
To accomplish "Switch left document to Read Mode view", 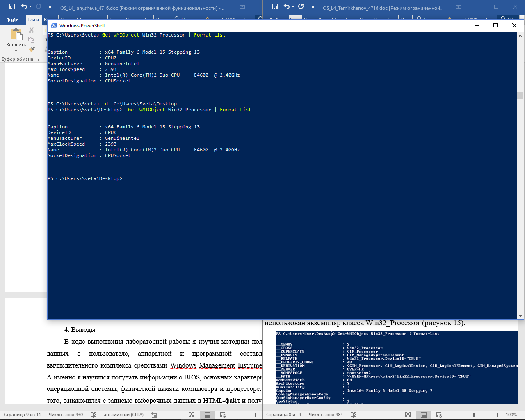I will coord(192,415).
